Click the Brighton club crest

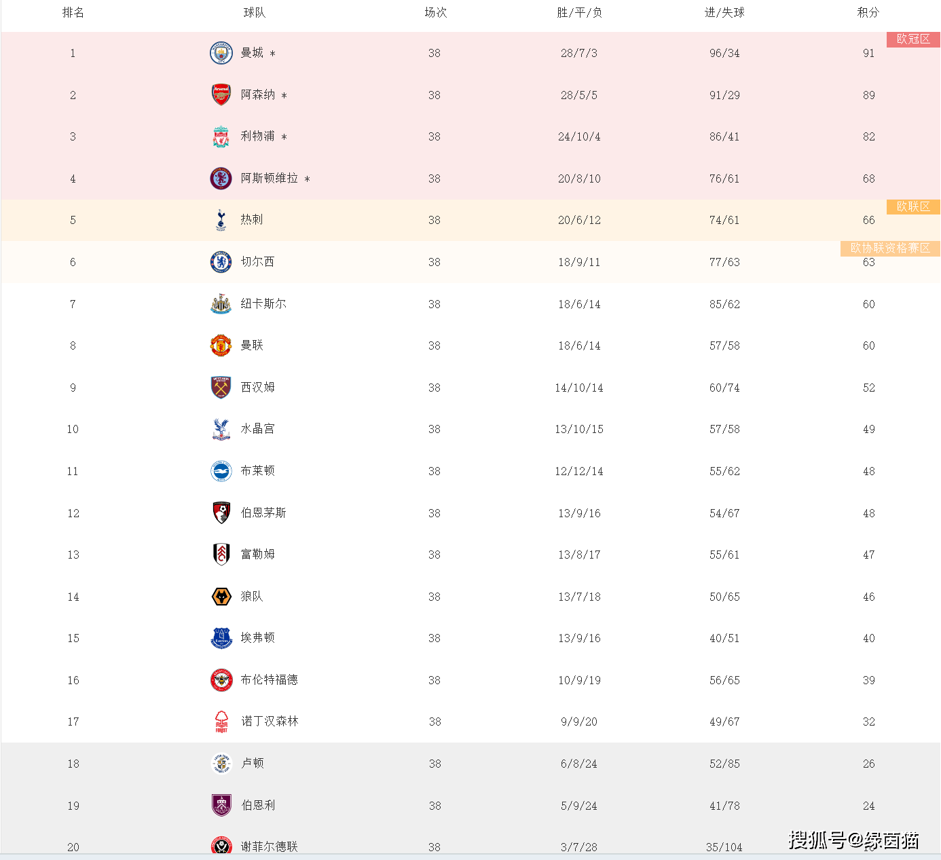(x=221, y=471)
